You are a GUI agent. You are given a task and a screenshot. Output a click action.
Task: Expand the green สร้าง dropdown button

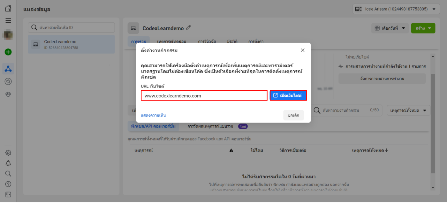click(x=423, y=28)
